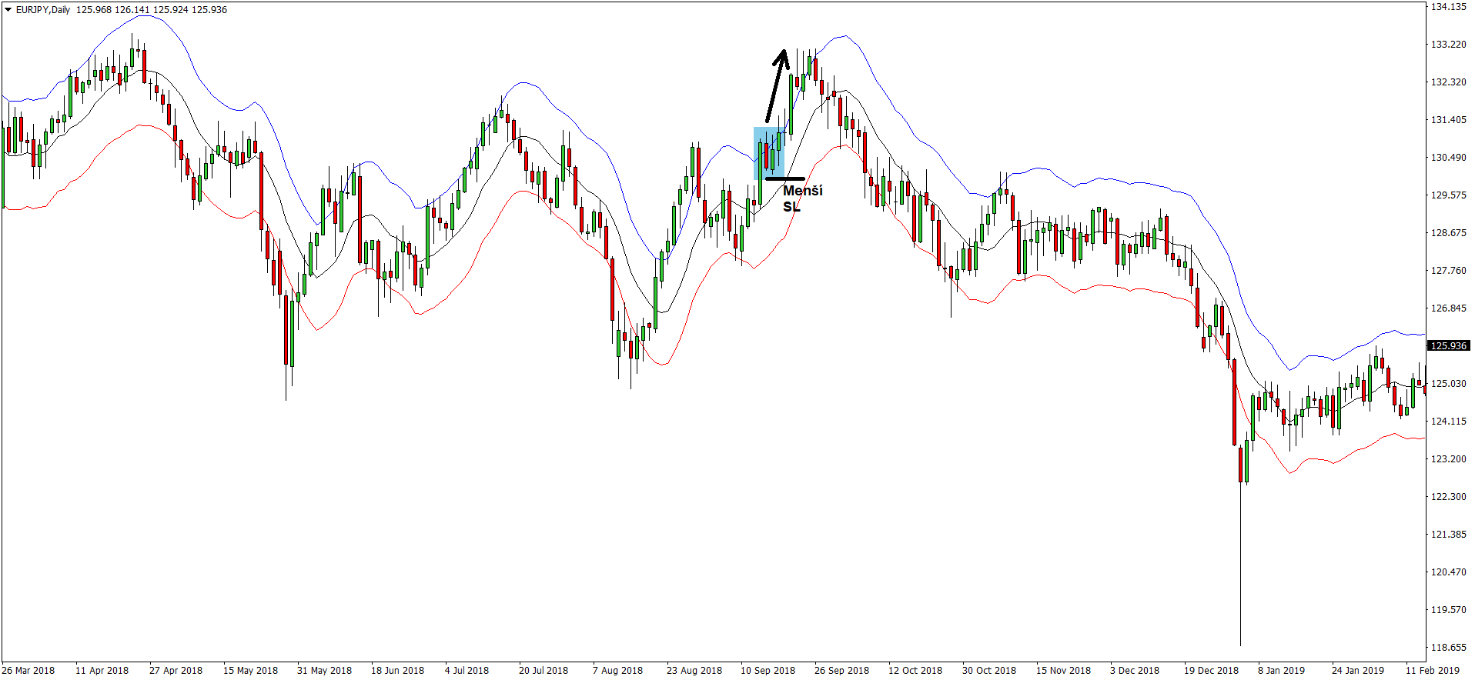Click the 123.200 price axis label
Viewport: 1475px width, 680px height.
coord(1448,459)
